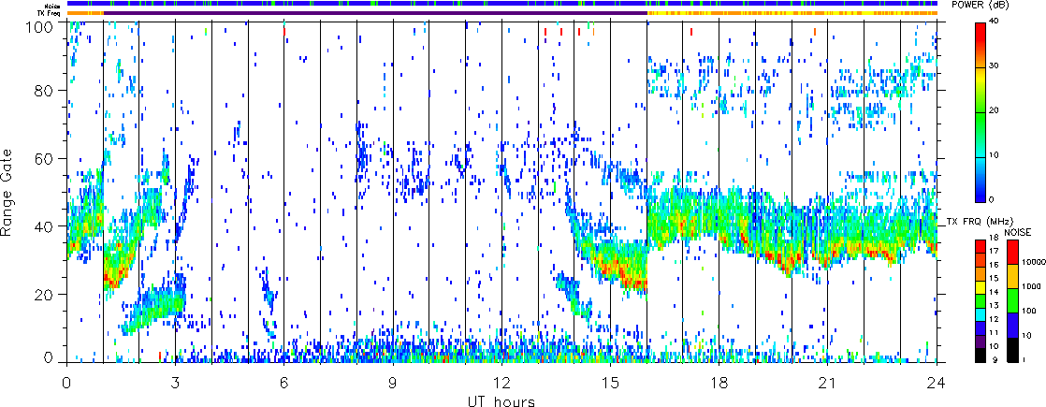
Task: Pick the blue segment of POWER colorbar
Action: 980,180
